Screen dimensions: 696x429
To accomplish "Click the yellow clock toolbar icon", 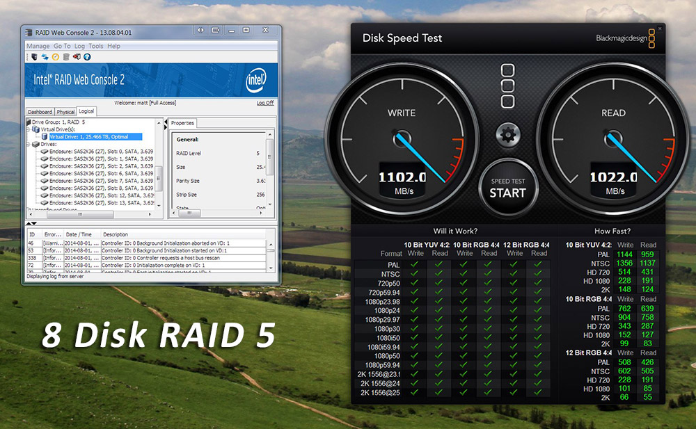I will coord(56,57).
